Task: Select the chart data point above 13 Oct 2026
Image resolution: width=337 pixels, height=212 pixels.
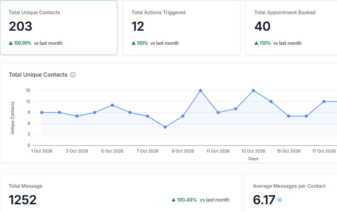Action: [x=253, y=91]
